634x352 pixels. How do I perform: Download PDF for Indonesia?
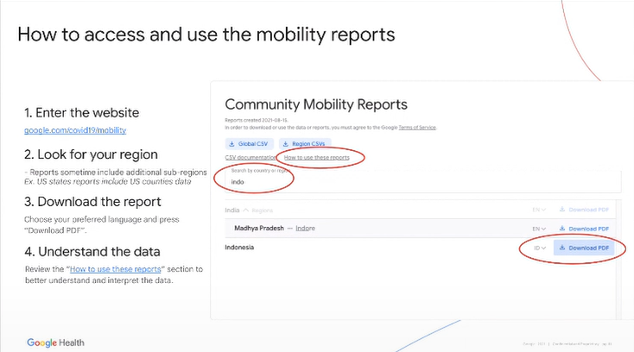[x=584, y=248]
